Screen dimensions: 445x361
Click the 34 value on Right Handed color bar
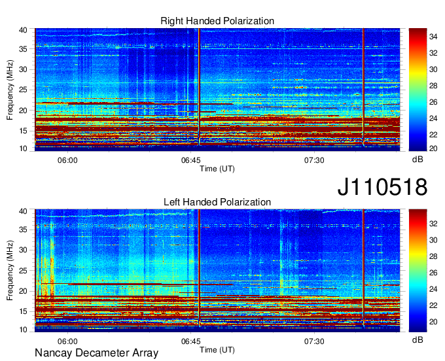pos(433,37)
